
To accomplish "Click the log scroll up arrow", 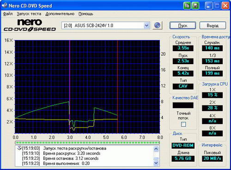I will 156,149.
